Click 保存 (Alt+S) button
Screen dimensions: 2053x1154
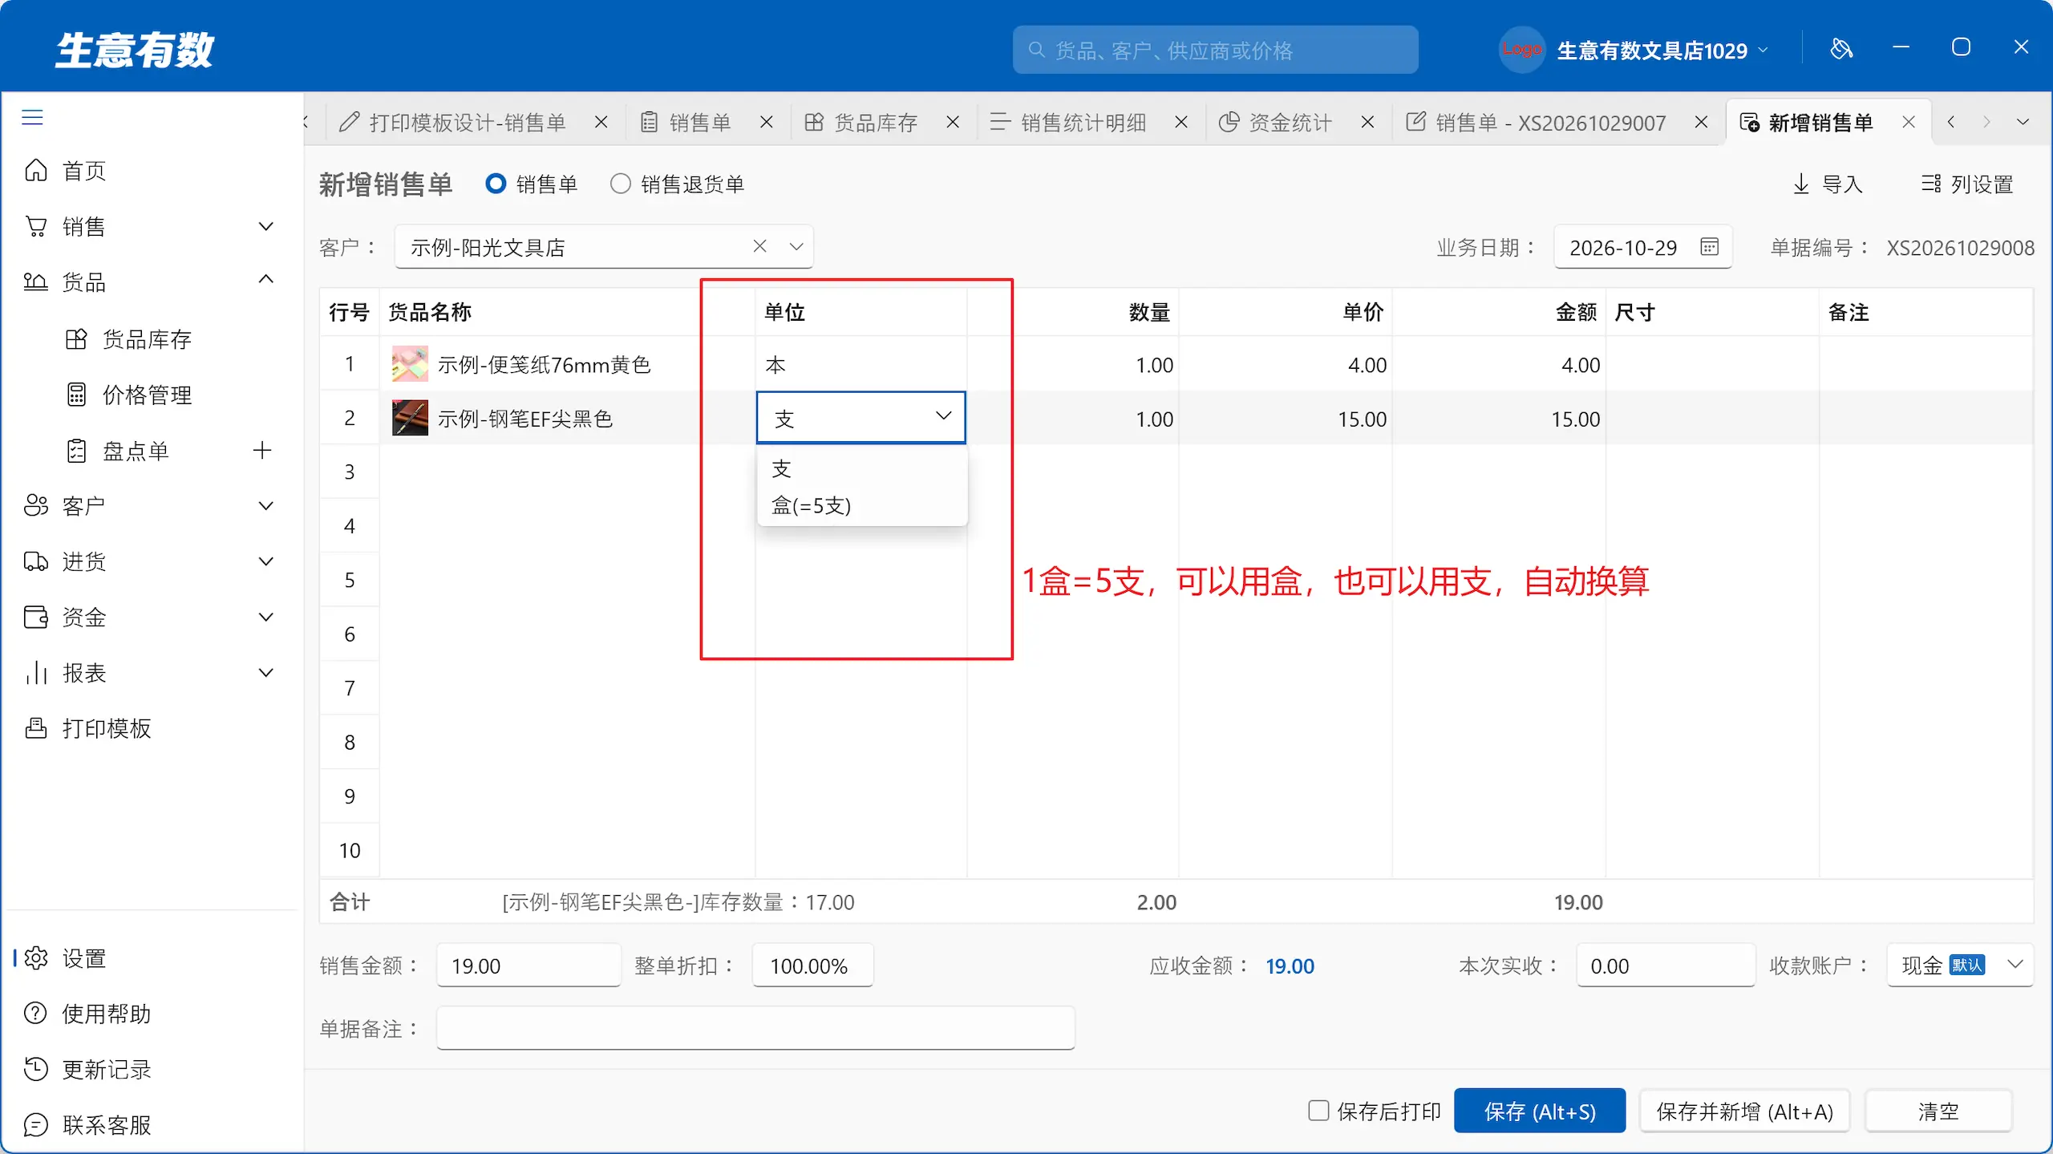1540,1111
